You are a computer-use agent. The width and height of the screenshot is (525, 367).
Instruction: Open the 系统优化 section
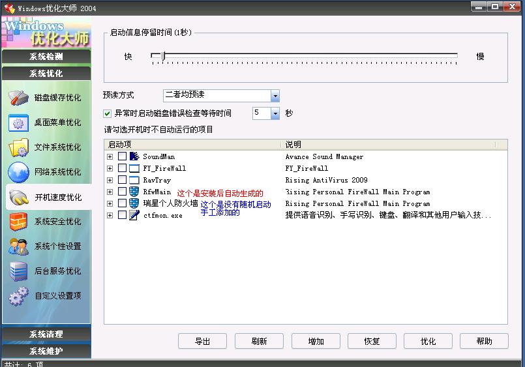(x=46, y=73)
